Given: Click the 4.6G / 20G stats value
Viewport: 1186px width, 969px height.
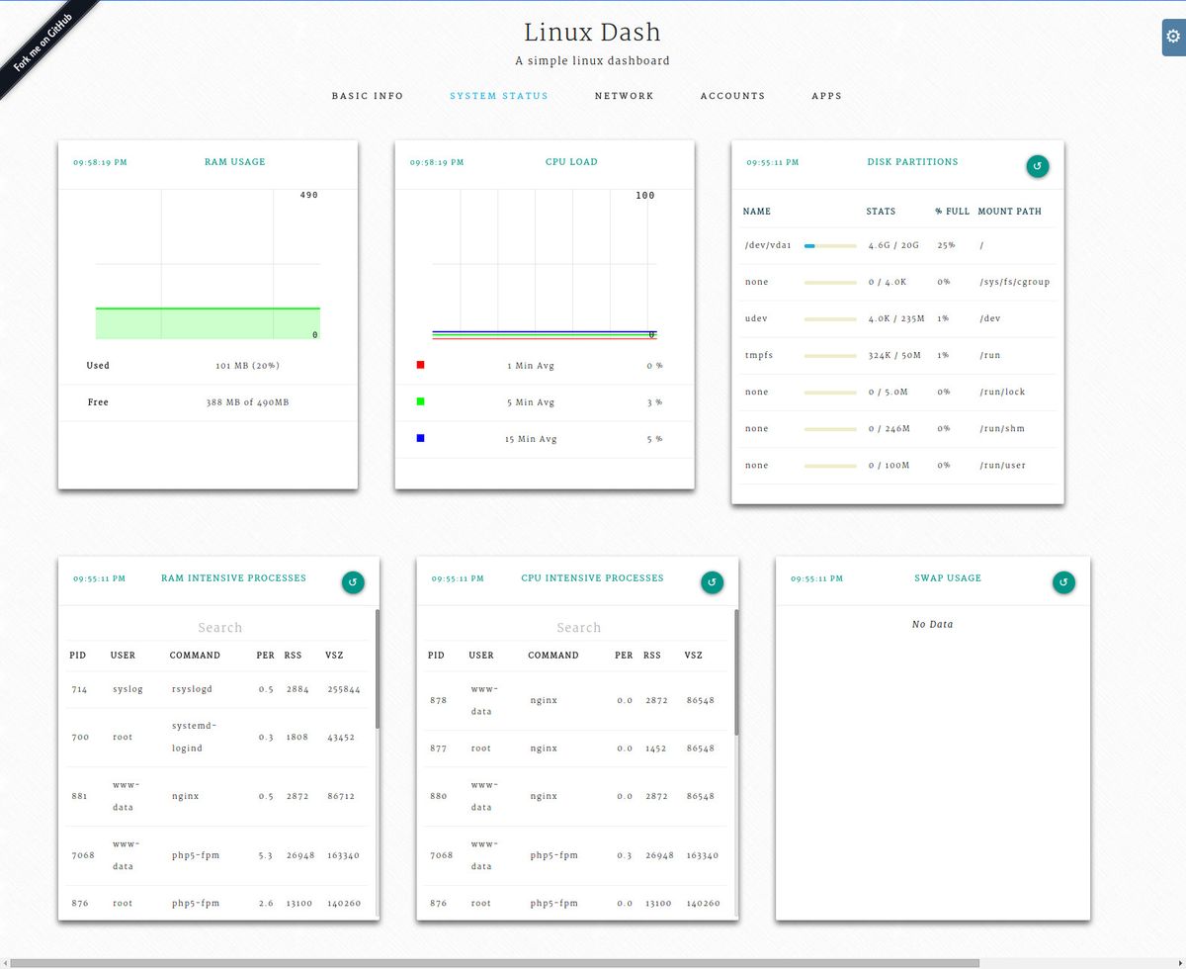Looking at the screenshot, I should (893, 245).
